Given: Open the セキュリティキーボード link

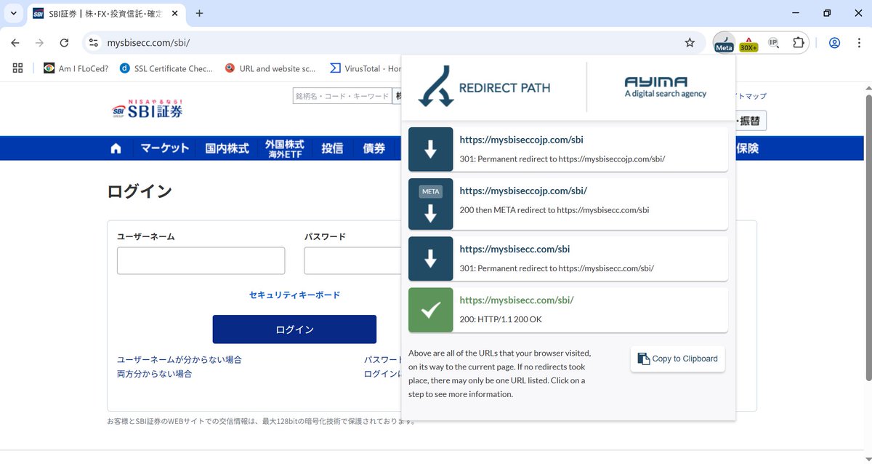Looking at the screenshot, I should click(x=294, y=295).
